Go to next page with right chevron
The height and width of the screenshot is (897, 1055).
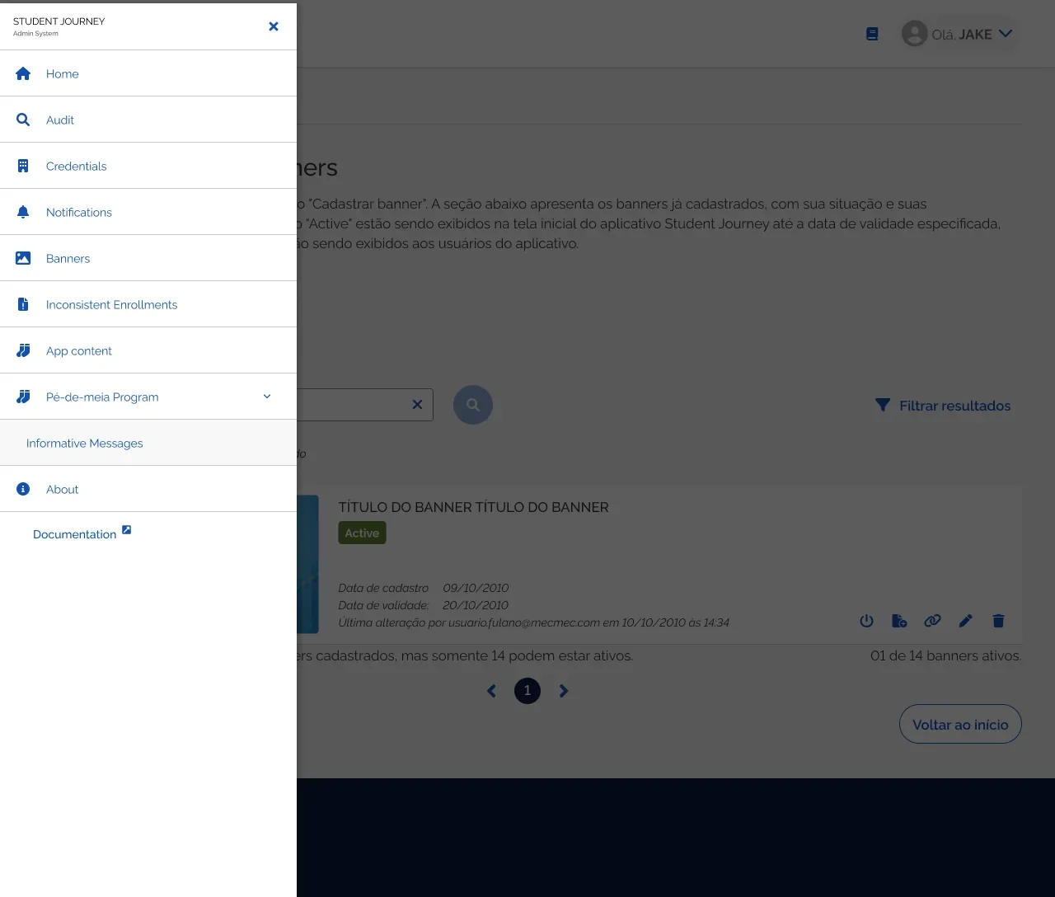tap(564, 691)
